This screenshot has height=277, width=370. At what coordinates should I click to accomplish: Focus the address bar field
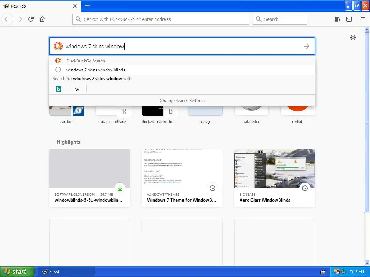pos(160,19)
